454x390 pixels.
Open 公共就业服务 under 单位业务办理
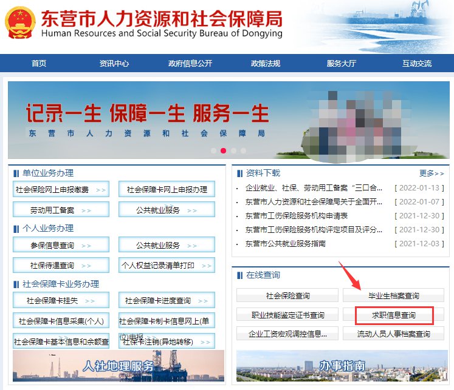[x=167, y=209]
